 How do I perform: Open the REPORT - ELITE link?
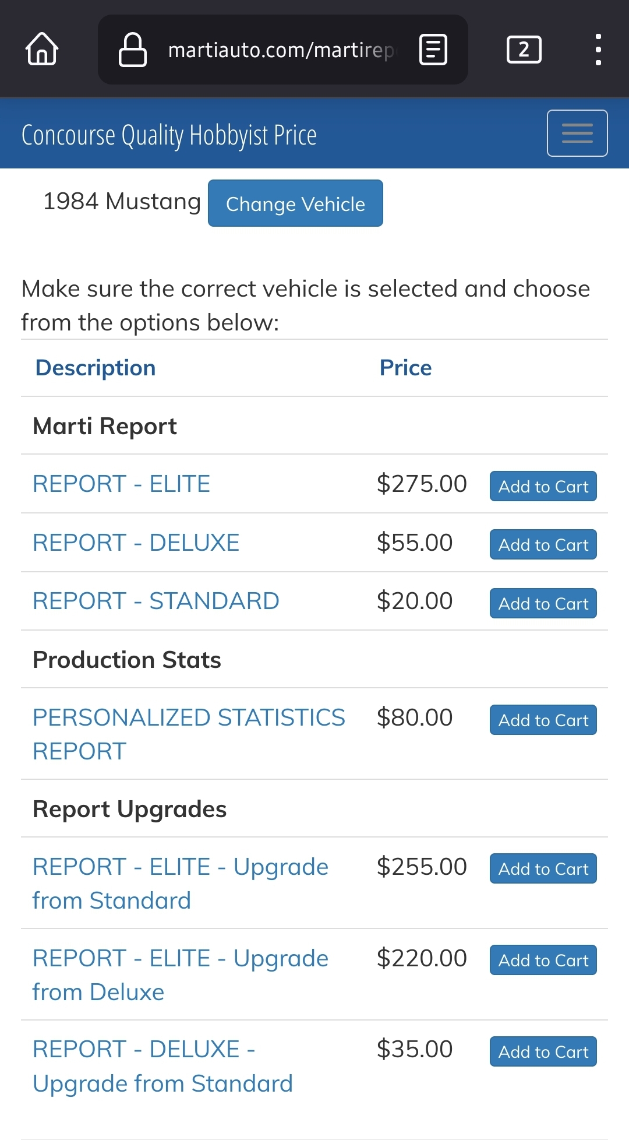[121, 484]
